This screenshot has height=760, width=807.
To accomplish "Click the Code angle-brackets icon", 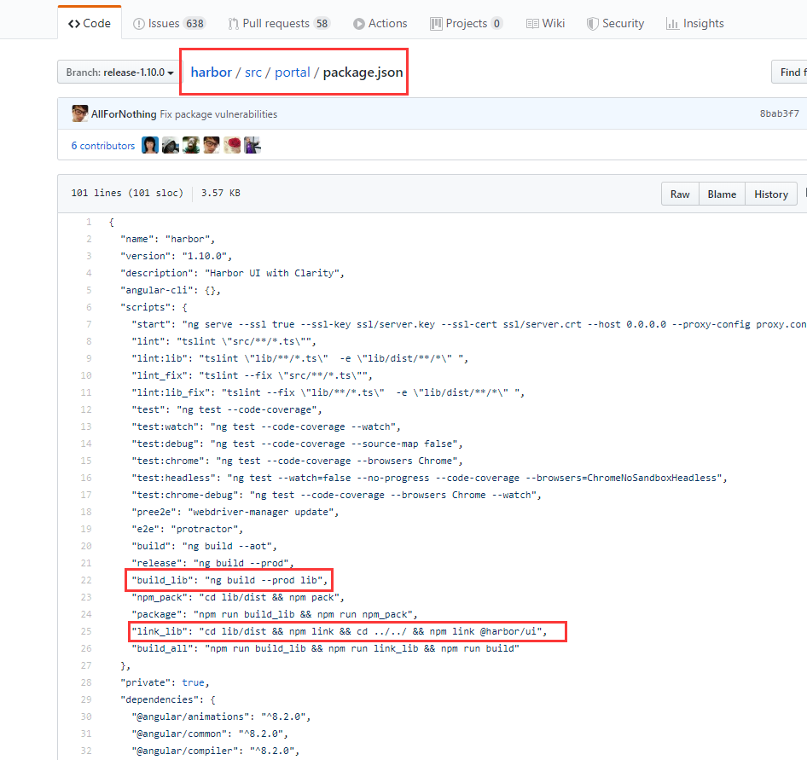I will [x=74, y=24].
